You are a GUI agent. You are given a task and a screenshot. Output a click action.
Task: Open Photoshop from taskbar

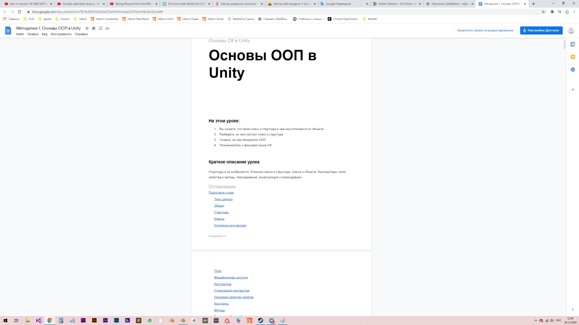[x=116, y=320]
